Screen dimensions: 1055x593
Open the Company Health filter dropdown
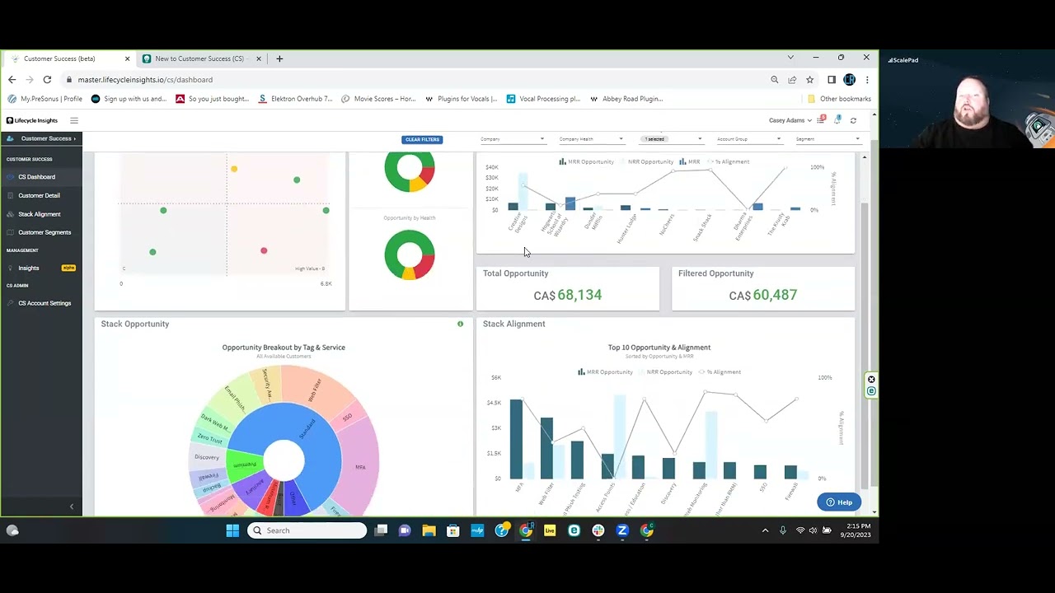coord(591,139)
